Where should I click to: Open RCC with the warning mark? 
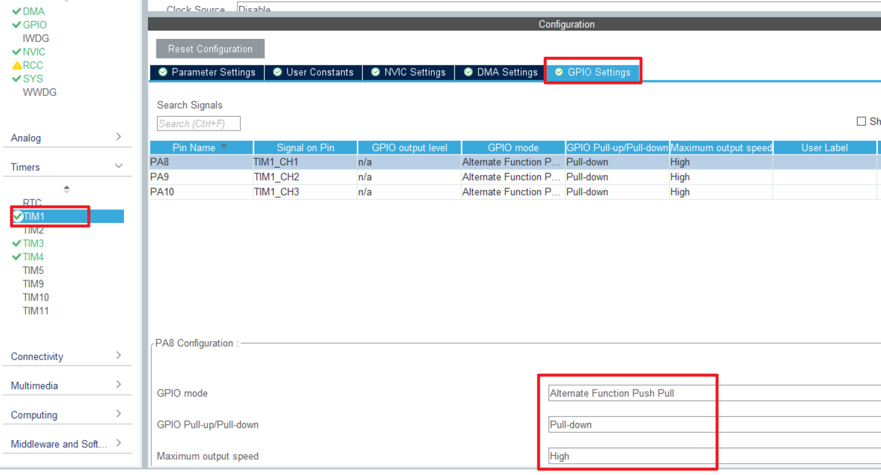click(33, 65)
